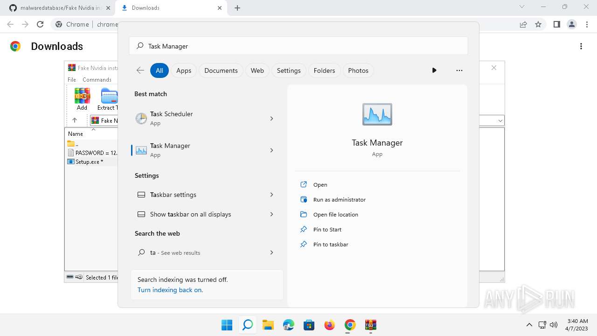The width and height of the screenshot is (597, 336).
Task: Click the taskbar Search icon
Action: (248, 325)
